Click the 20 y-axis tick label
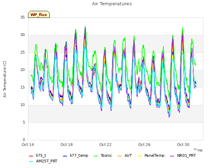This screenshot has width=224, height=168. tap(22, 70)
